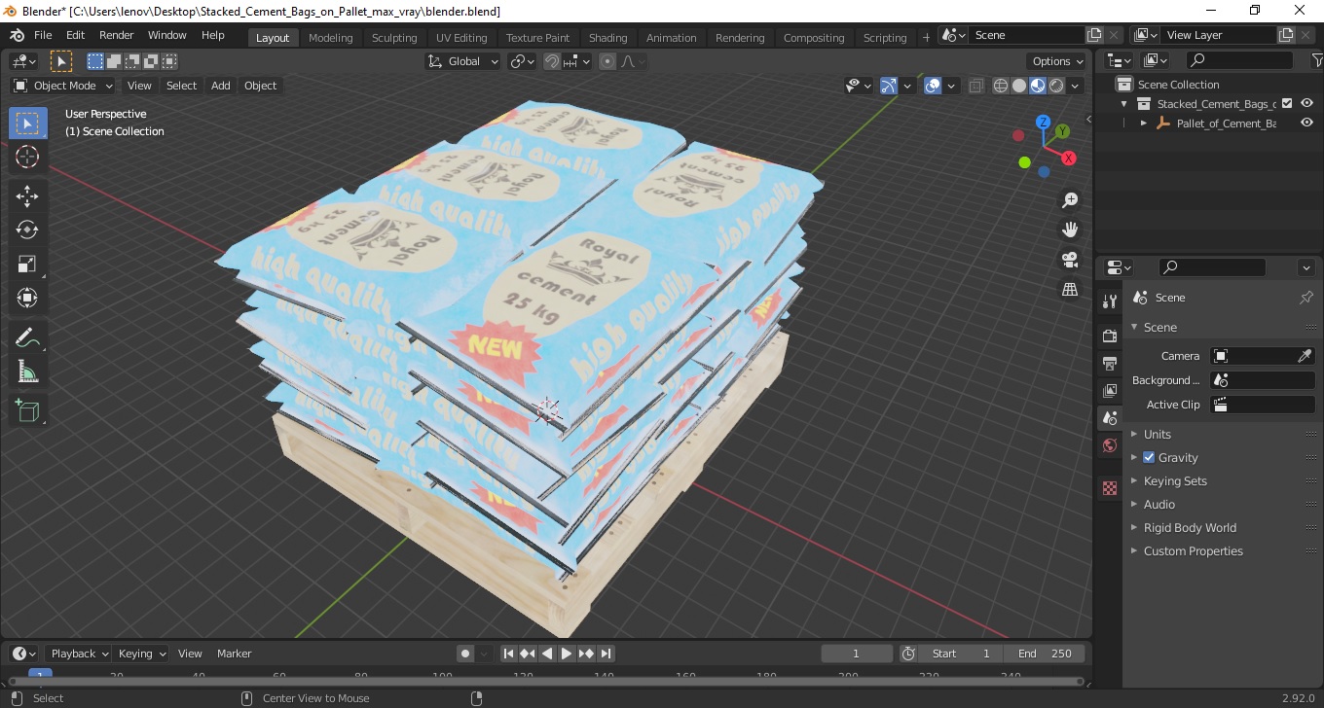Image resolution: width=1324 pixels, height=708 pixels.
Task: Expand Pallet_of_Cement_Ba tree item
Action: (x=1144, y=124)
